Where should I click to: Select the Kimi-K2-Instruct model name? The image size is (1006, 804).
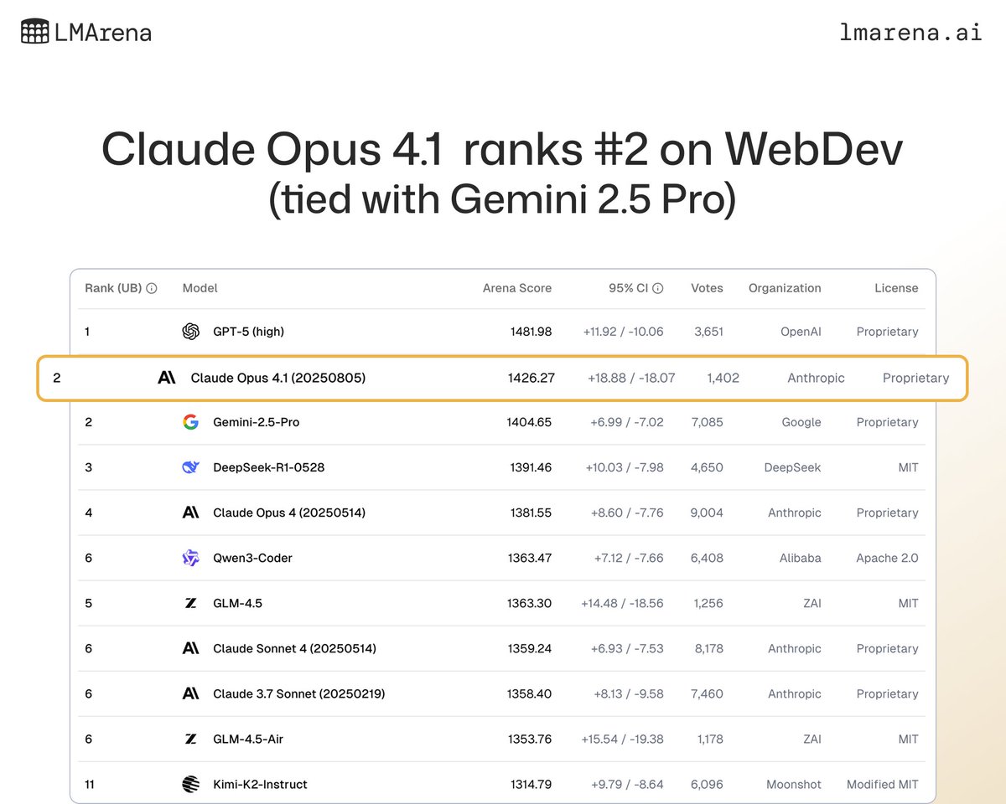(260, 784)
